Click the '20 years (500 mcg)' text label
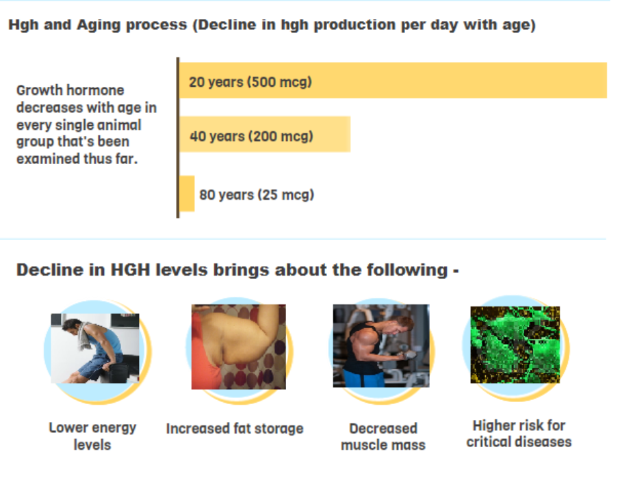The image size is (618, 480). click(250, 82)
